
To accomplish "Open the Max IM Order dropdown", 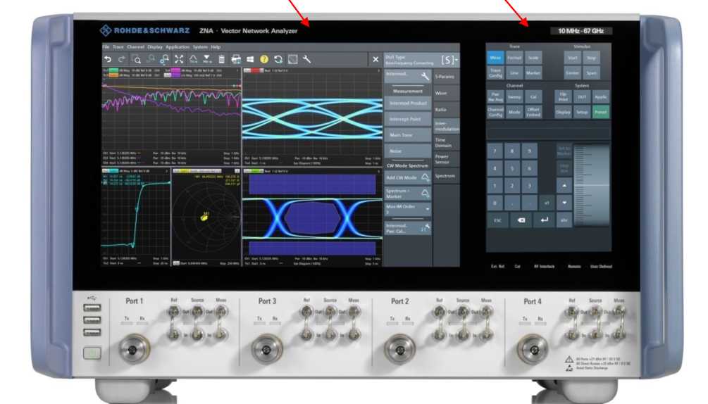I will click(407, 209).
